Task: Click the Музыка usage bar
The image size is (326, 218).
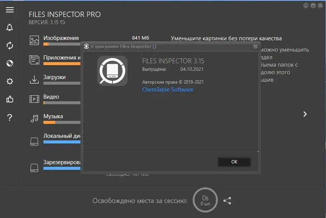Action: [62, 122]
